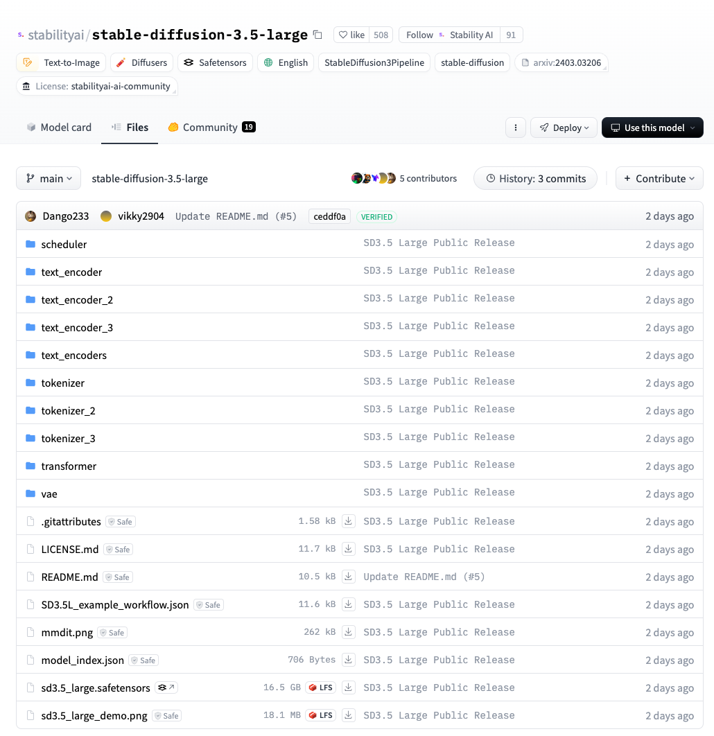
Task: Open safetensors viewer badge for sd3.5_large.safetensors
Action: pos(166,687)
